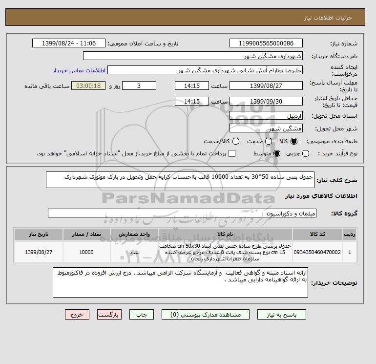This screenshot has height=364, width=376.
Task: Select the کالا/خدمت radio button
Action: [236, 141]
